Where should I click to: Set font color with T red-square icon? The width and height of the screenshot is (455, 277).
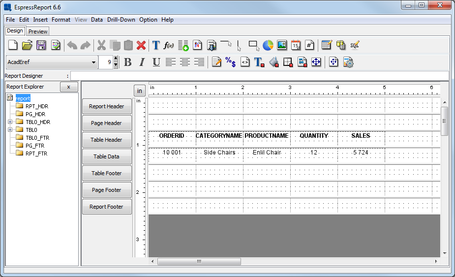click(x=259, y=62)
